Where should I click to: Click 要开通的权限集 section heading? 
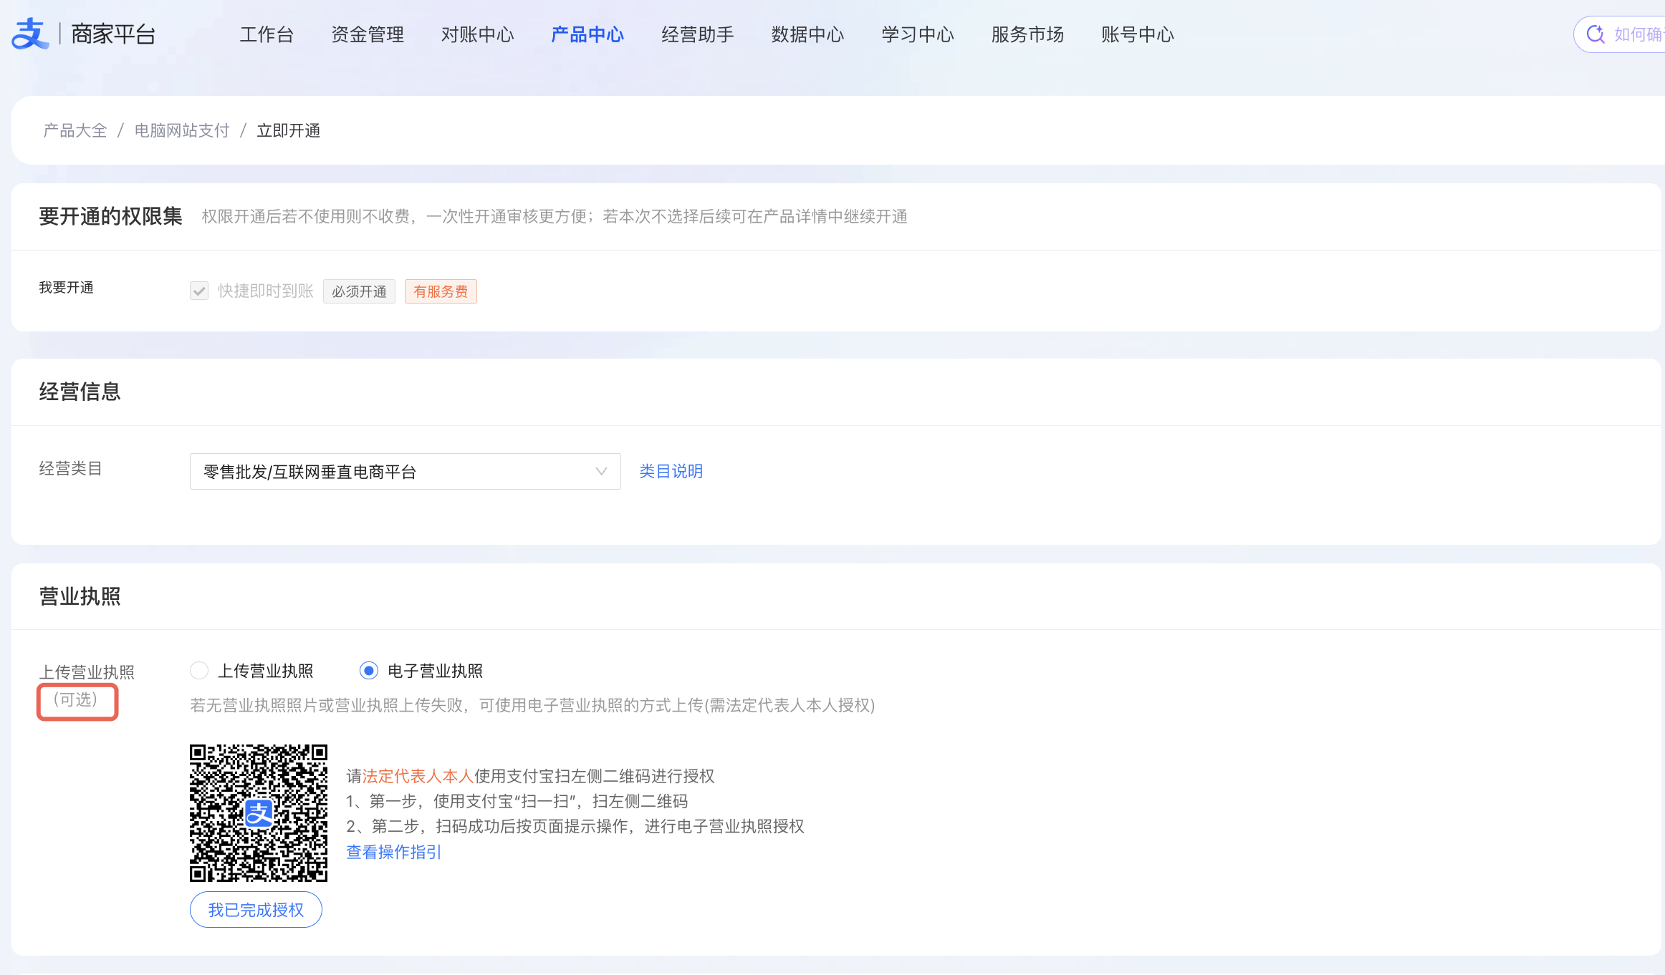(x=110, y=216)
